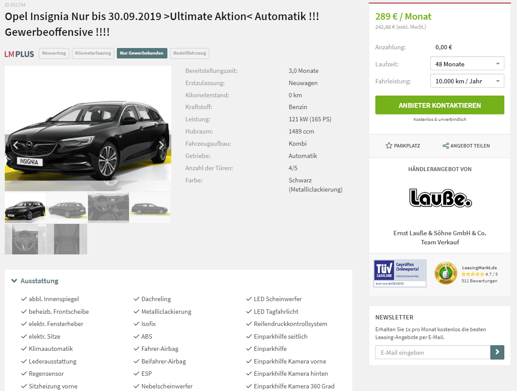Click the Bereitstellungszeit value 3,0 Monate
Viewport: 517px width, 391px height.
[x=303, y=71]
